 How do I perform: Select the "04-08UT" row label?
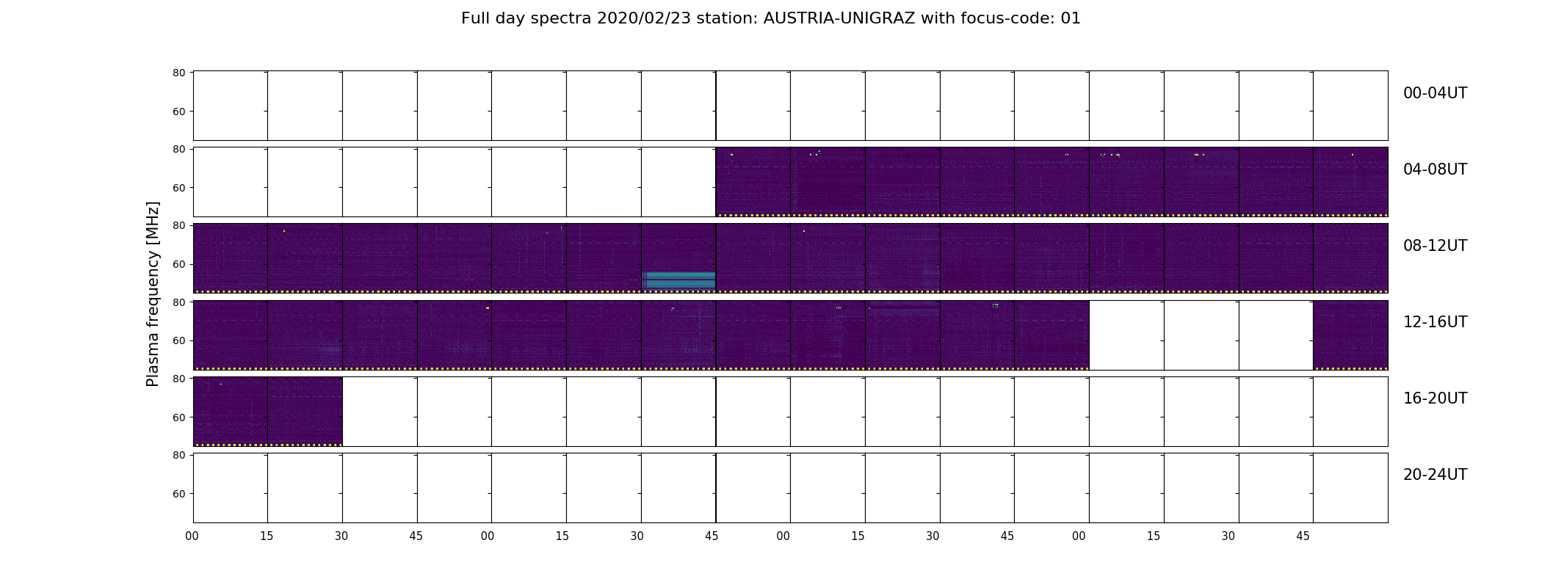[x=1435, y=169]
